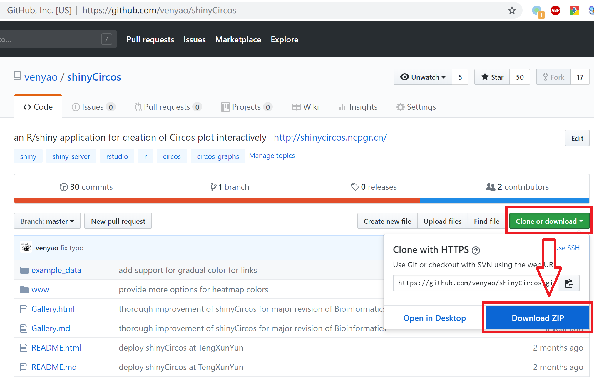This screenshot has height=377, width=594.
Task: Open the shinycircos.ncpgr.cn website link
Action: coord(330,137)
